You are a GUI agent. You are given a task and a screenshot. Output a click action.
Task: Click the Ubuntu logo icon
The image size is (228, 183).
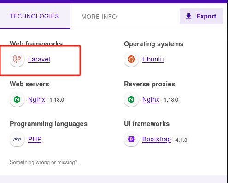(x=131, y=59)
